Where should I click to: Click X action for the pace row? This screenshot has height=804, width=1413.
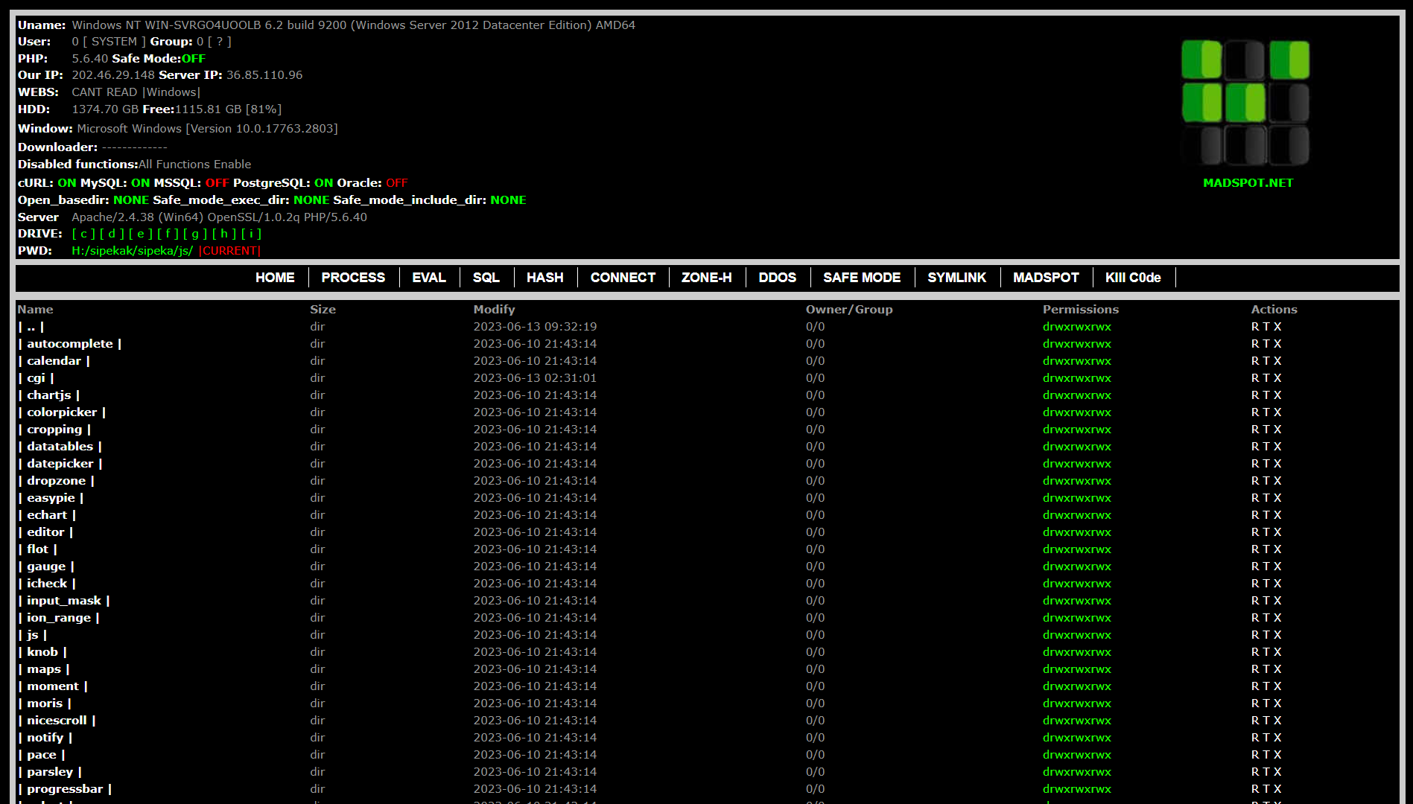point(1277,755)
